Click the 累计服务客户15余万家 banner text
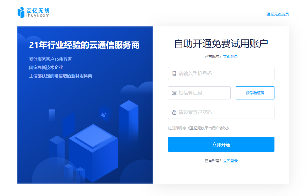 [51, 59]
